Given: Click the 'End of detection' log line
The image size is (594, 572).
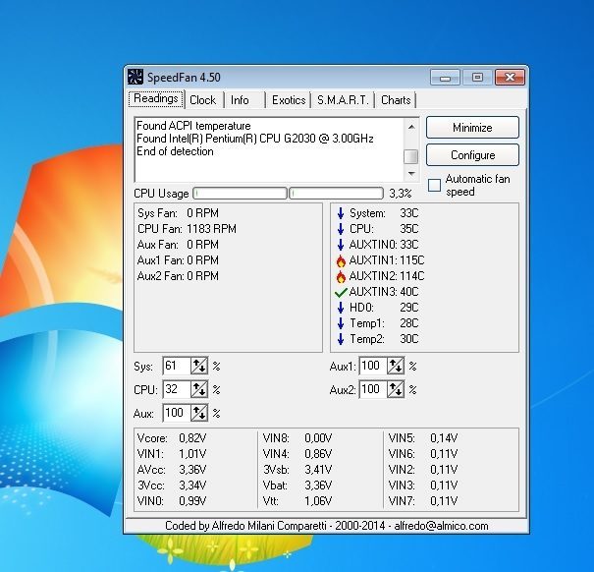Looking at the screenshot, I should click(x=175, y=151).
